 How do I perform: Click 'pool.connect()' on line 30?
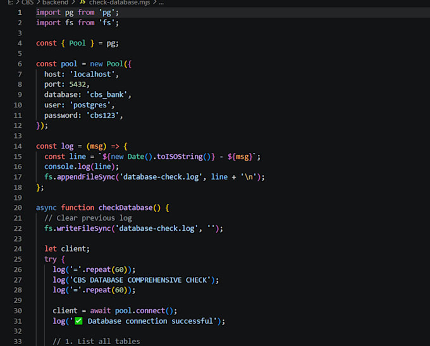click(144, 311)
